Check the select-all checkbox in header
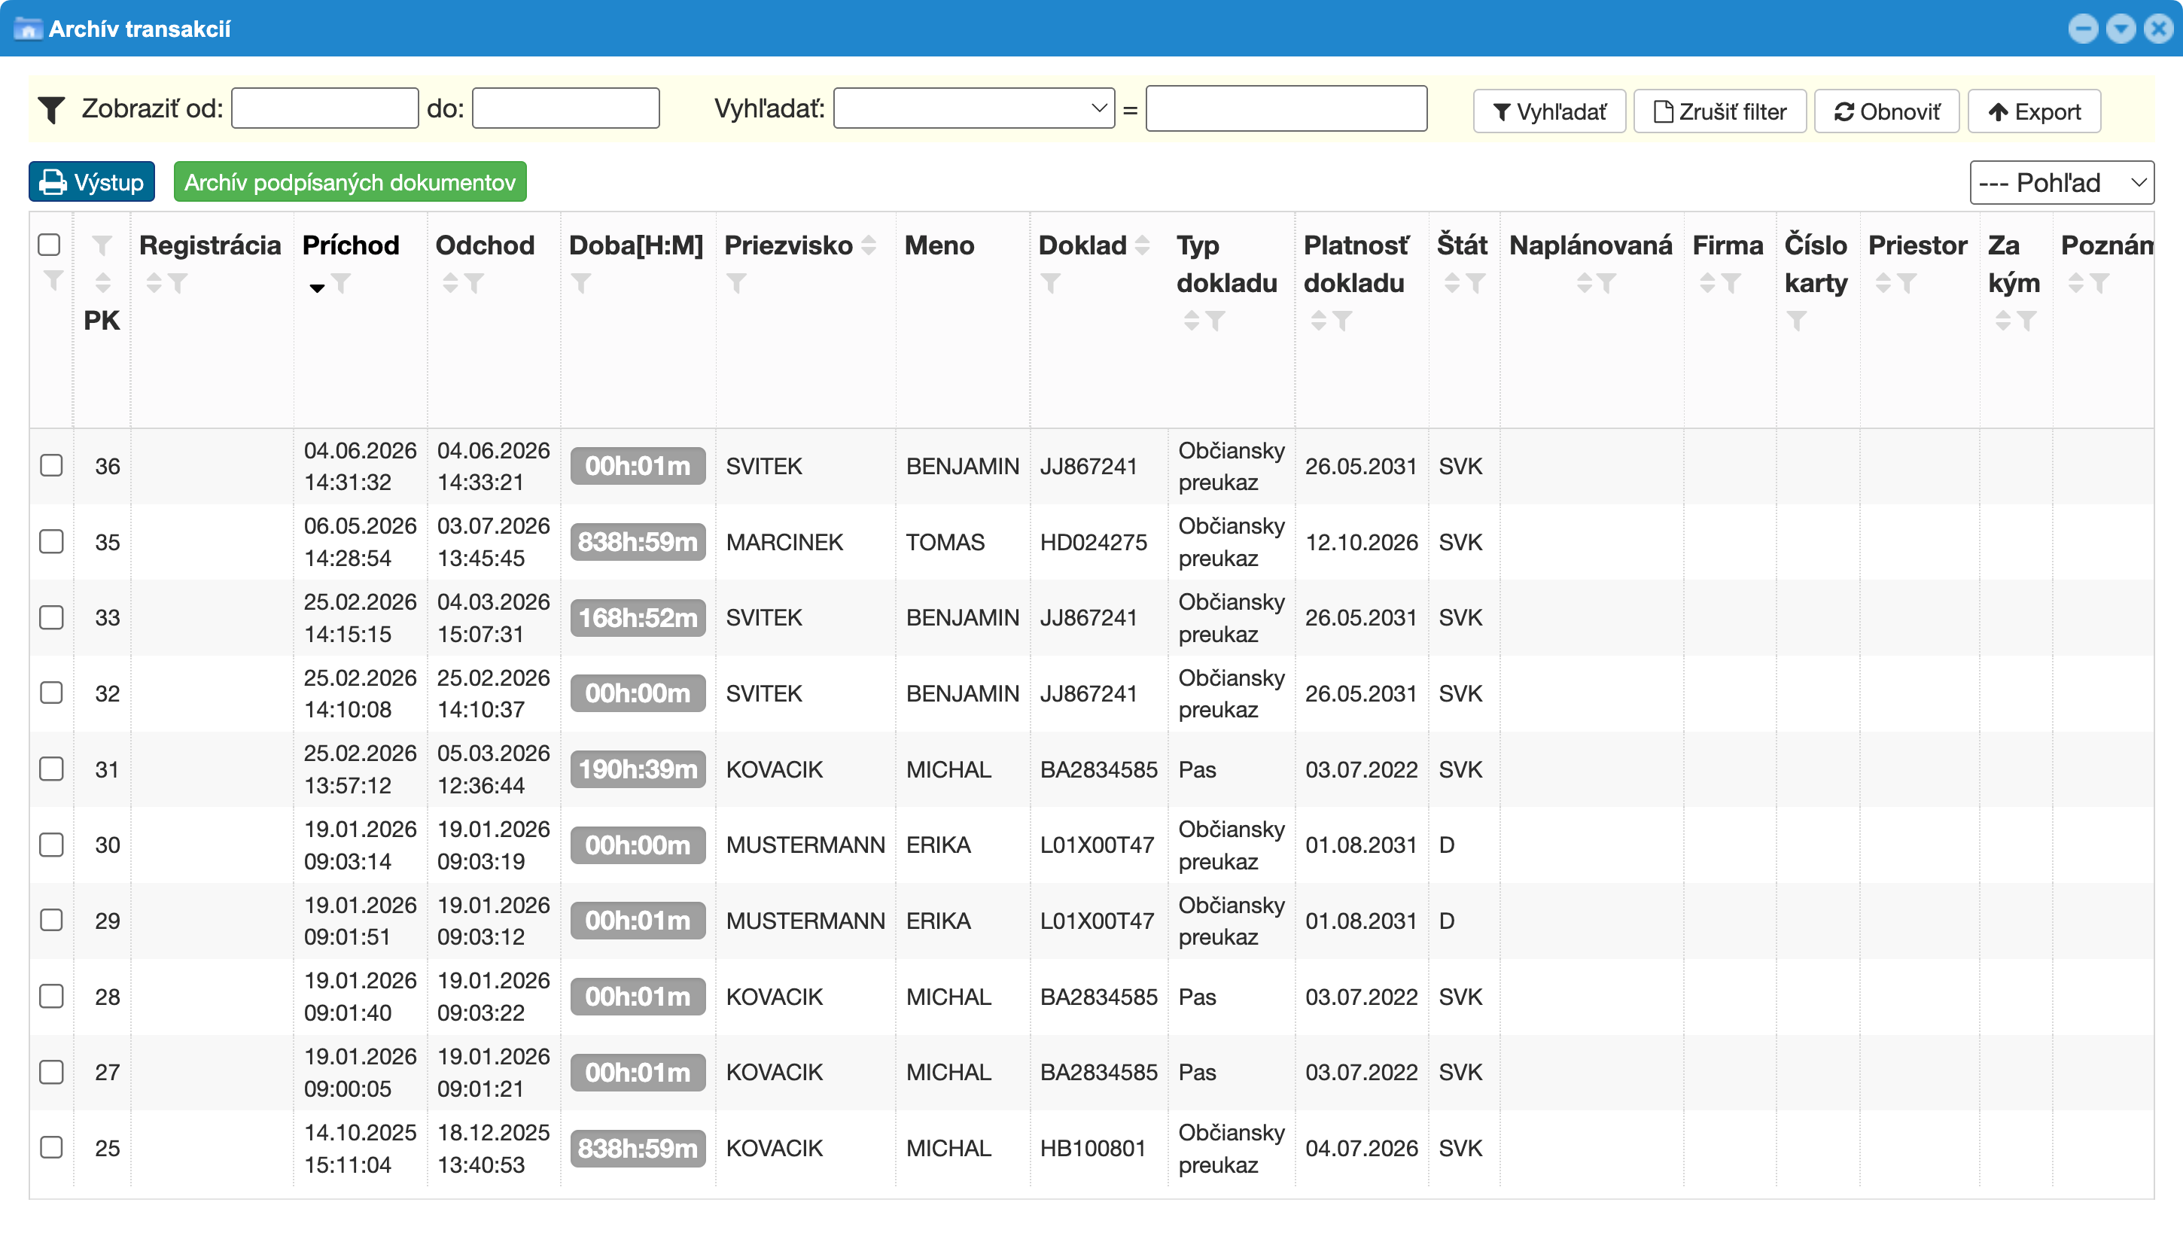The height and width of the screenshot is (1233, 2183). click(x=49, y=245)
